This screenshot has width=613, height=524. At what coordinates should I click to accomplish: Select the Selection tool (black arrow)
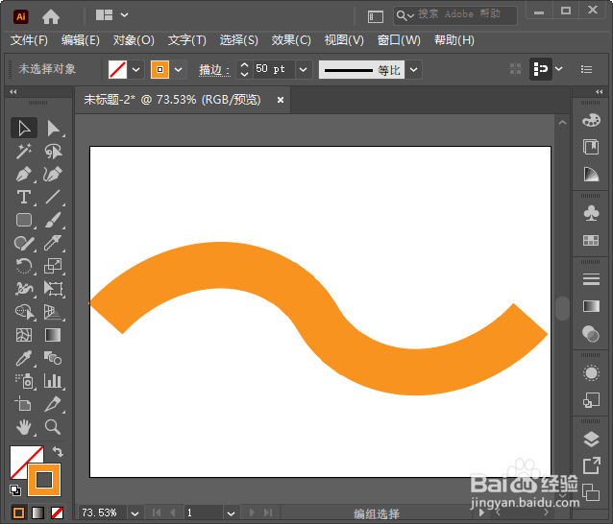pyautogui.click(x=24, y=128)
